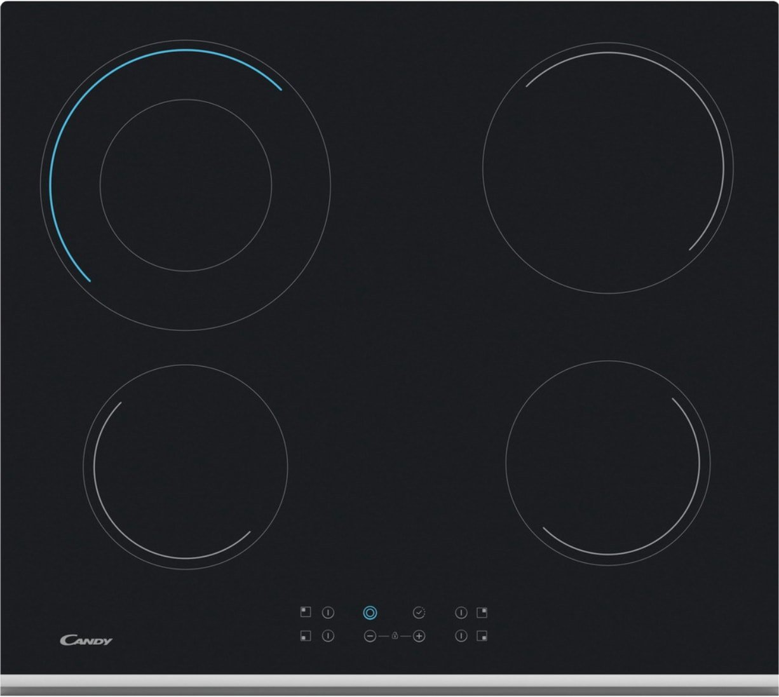Click the Candy brand logo
The height and width of the screenshot is (697, 779).
coord(86,640)
